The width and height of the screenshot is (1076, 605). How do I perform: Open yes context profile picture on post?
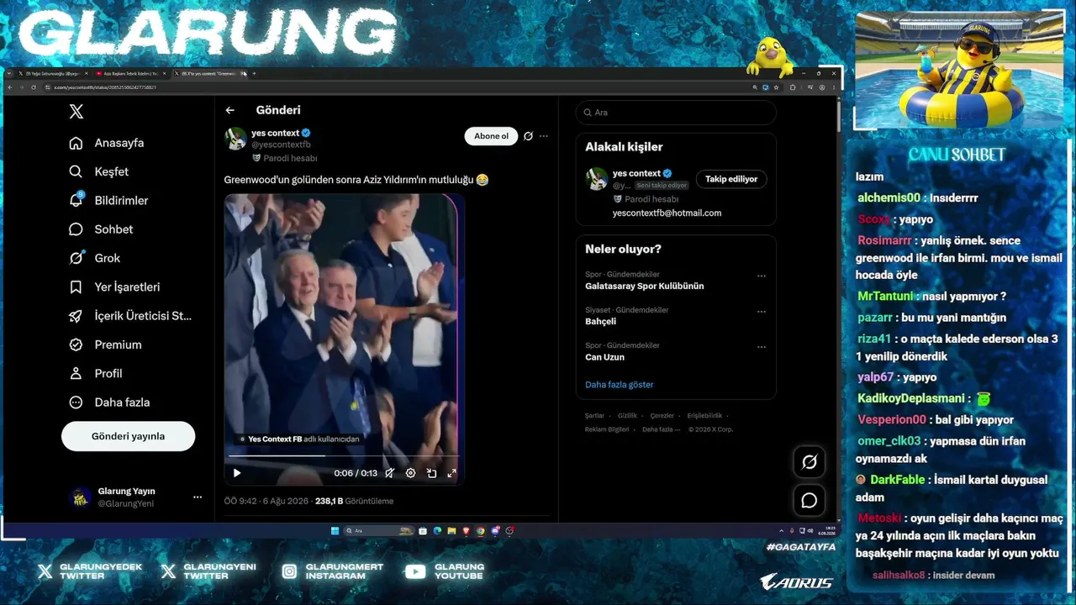(x=235, y=139)
